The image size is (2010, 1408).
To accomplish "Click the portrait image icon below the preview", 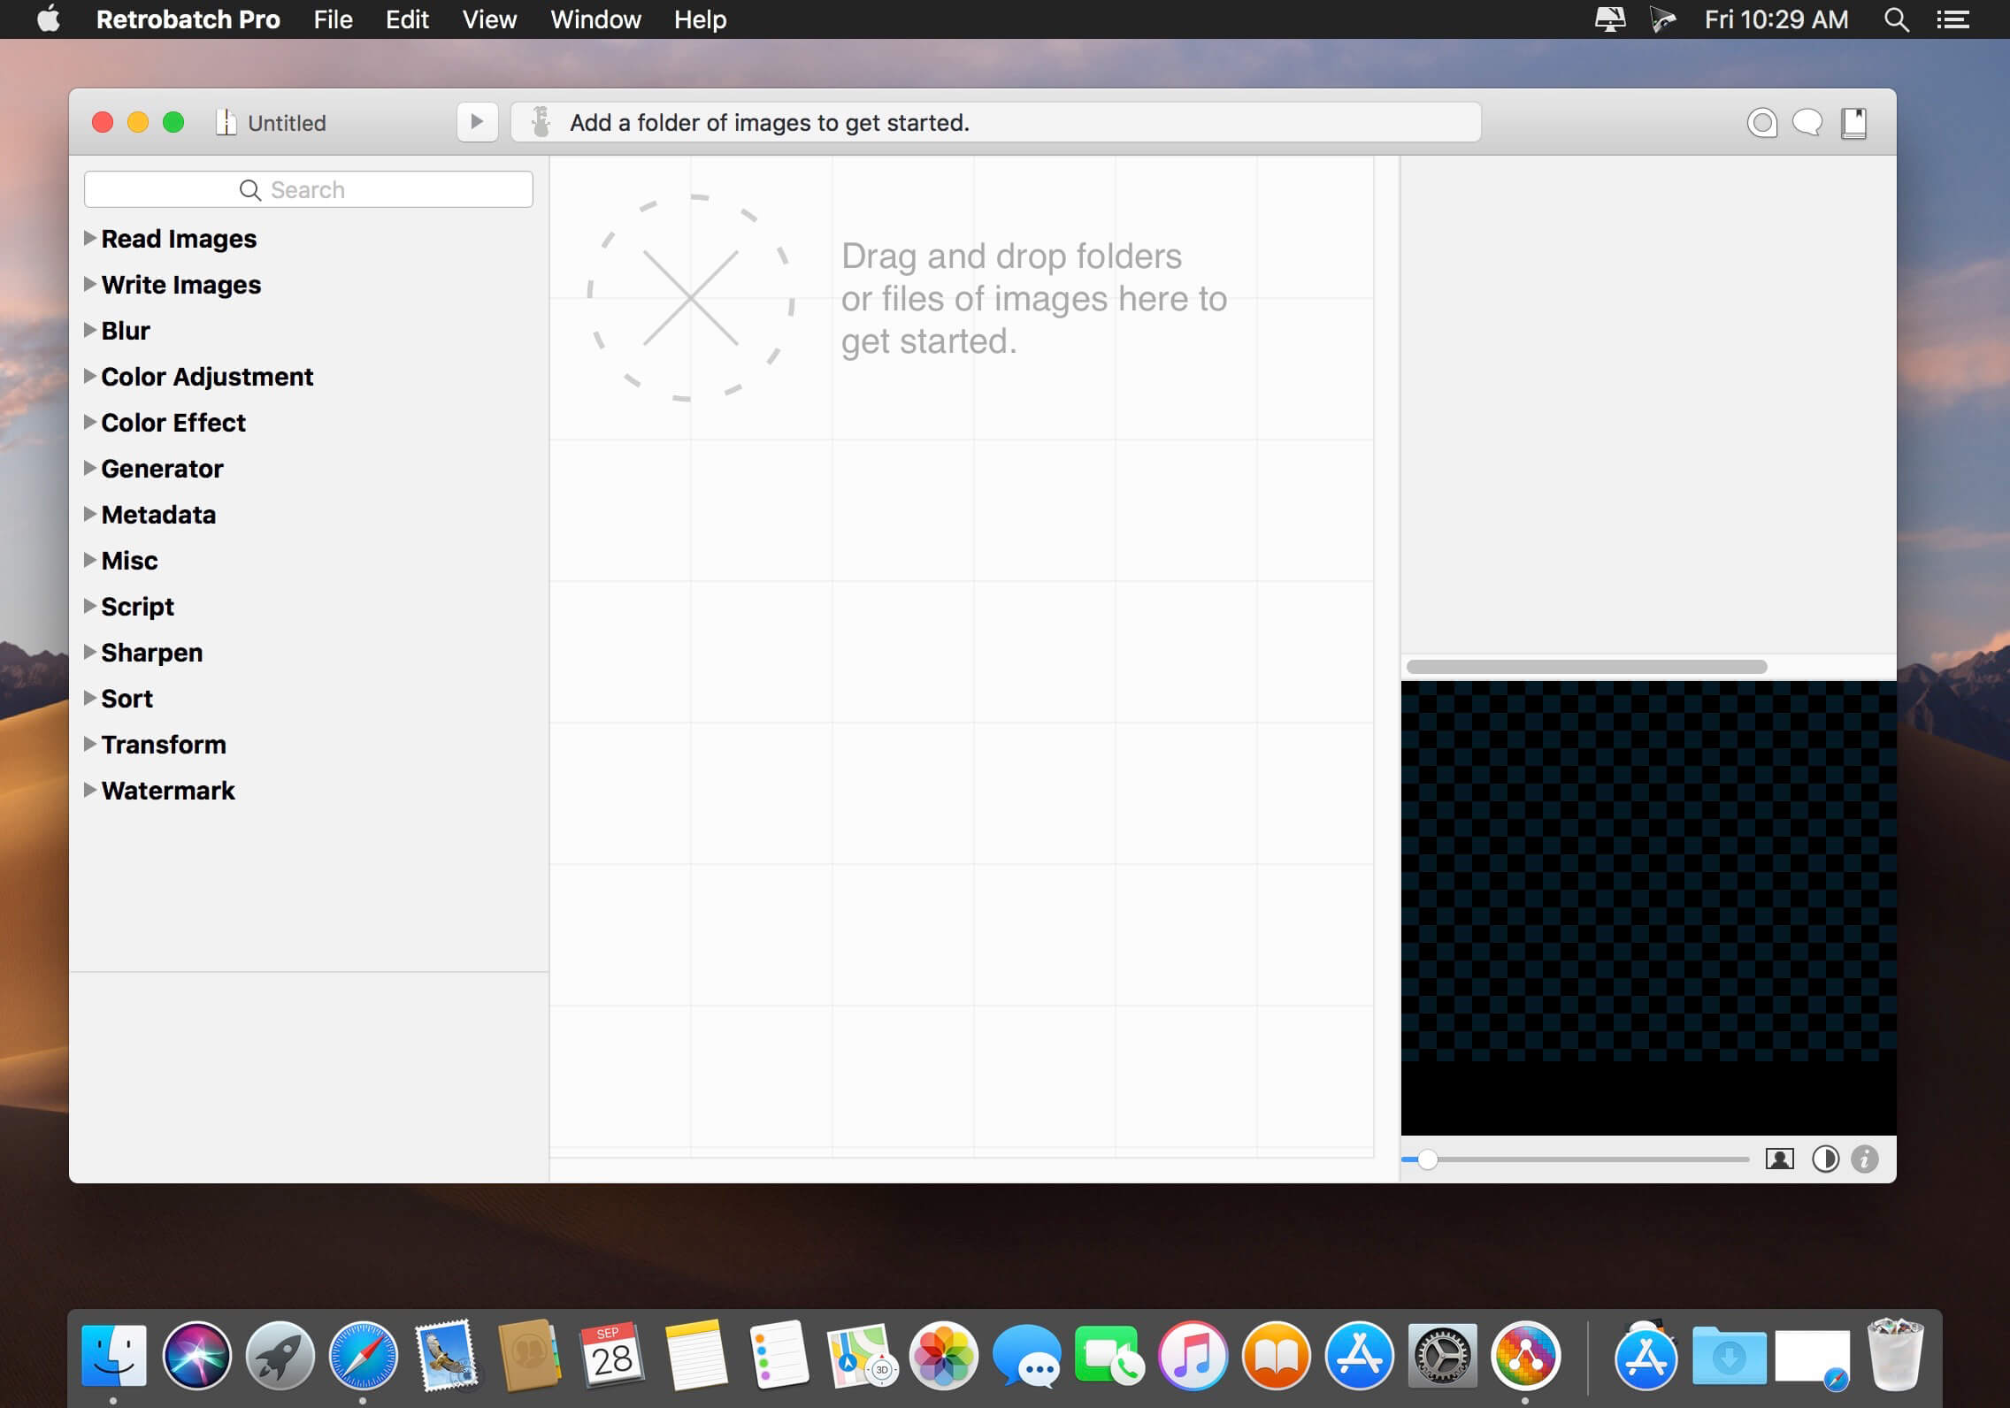I will click(x=1779, y=1159).
